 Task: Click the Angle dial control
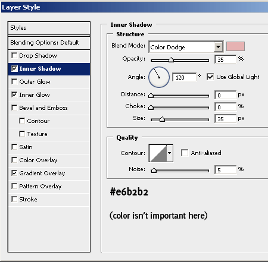(x=159, y=77)
